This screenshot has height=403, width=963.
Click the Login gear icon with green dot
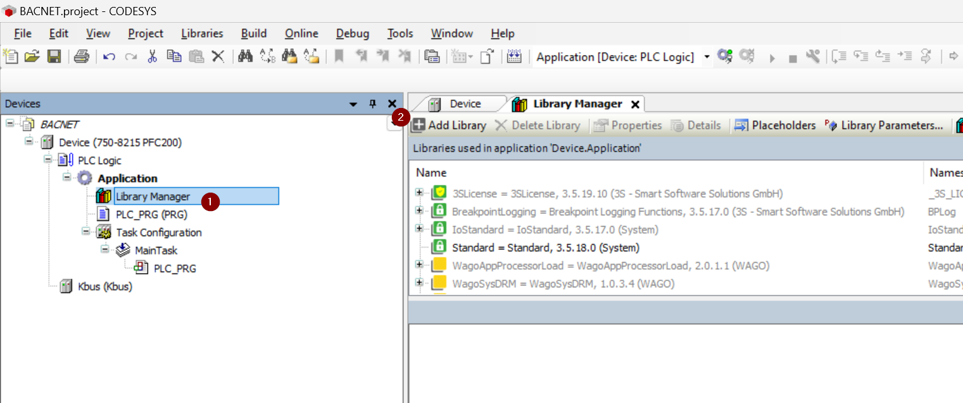(724, 57)
